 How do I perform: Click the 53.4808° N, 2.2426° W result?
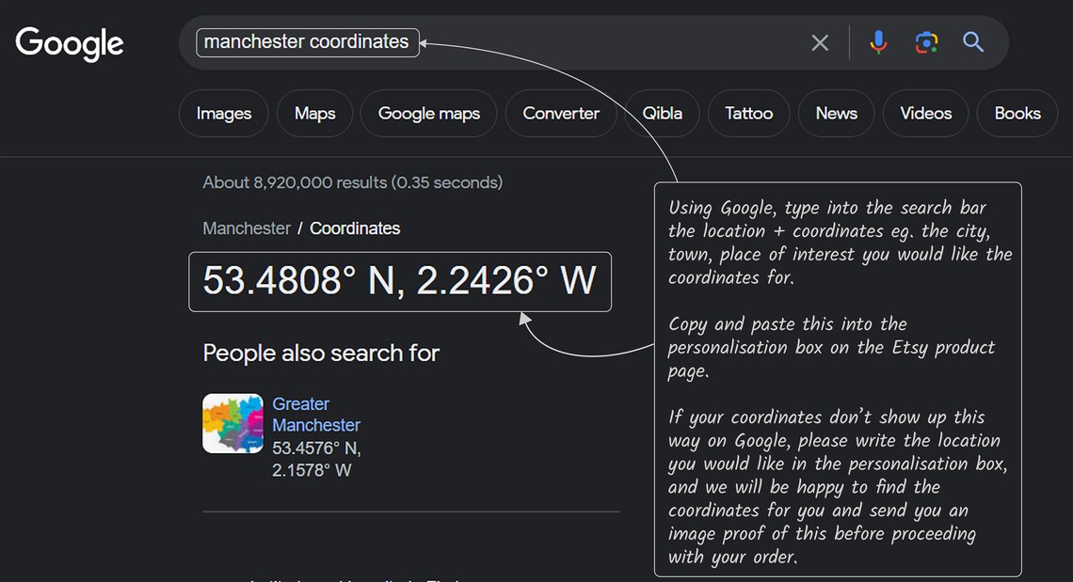pyautogui.click(x=400, y=281)
